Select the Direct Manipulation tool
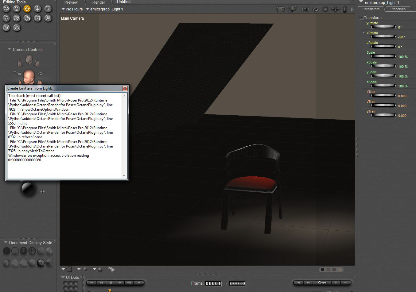Viewport: 416px width, 292px height. tap(17, 28)
